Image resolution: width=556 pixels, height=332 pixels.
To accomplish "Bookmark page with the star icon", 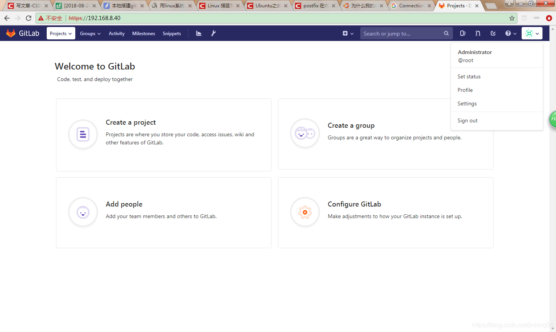I will [512, 18].
